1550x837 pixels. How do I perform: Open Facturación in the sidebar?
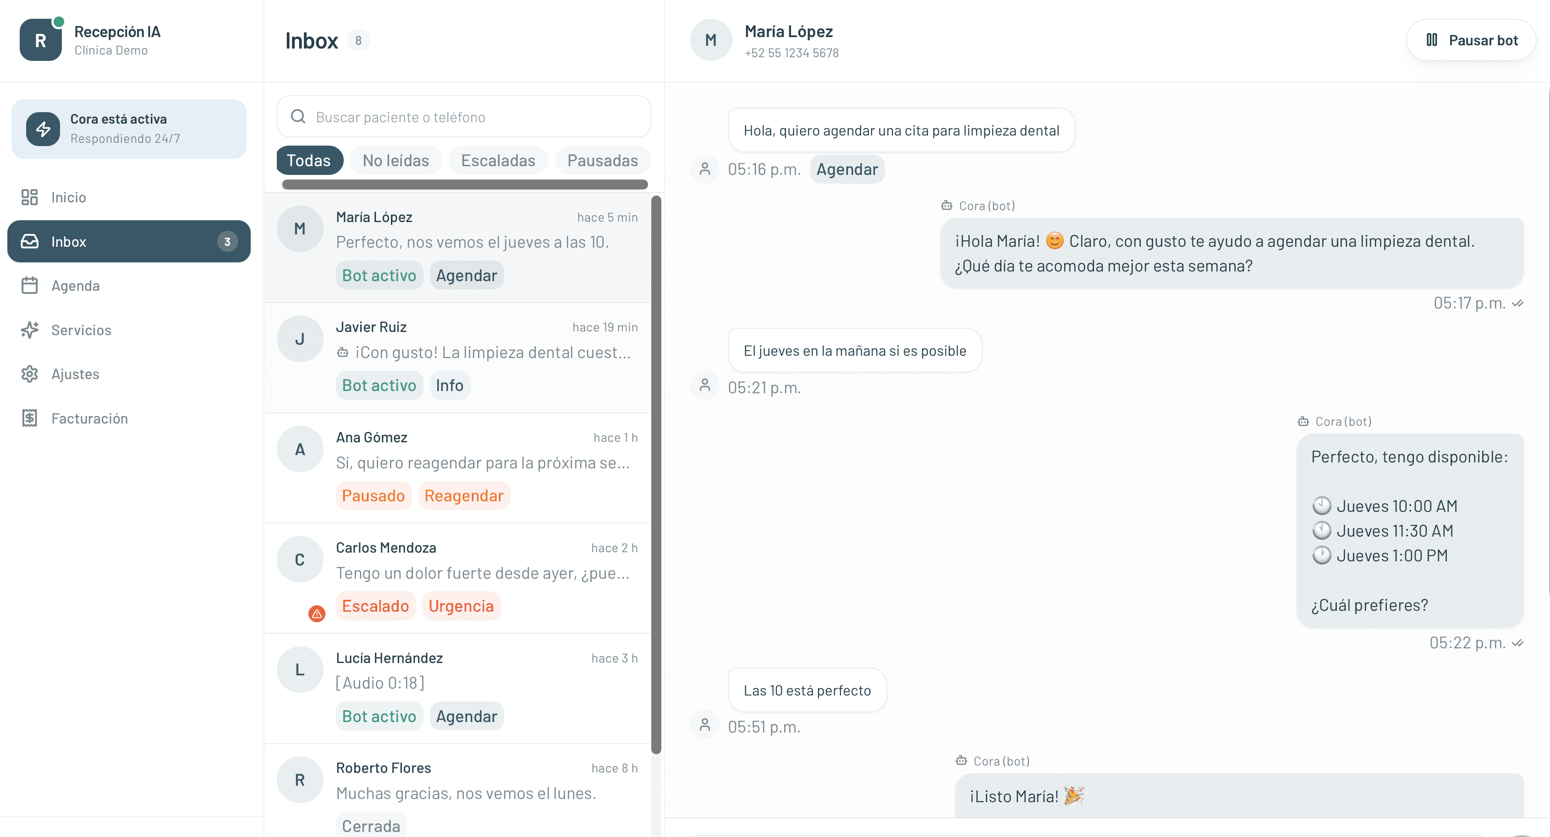129,418
